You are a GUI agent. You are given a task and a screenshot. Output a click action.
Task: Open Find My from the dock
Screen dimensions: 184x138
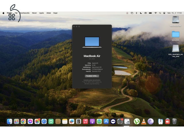click(x=99, y=121)
